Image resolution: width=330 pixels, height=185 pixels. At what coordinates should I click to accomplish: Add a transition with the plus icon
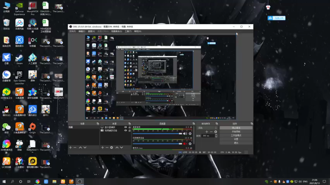coord(207,132)
